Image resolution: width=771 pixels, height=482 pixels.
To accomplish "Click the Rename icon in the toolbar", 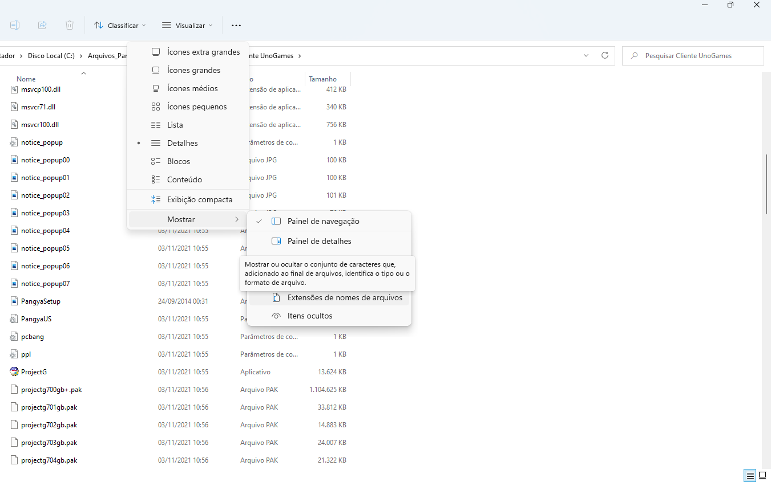I will click(x=15, y=25).
